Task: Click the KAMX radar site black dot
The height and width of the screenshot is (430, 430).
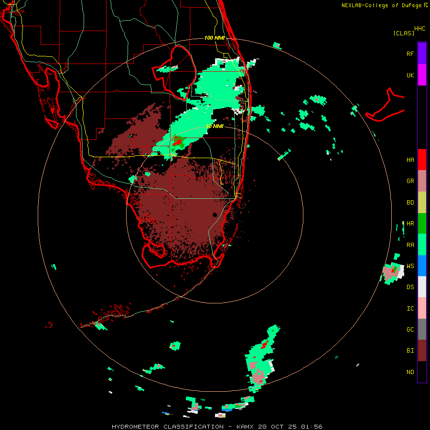Action: pos(215,215)
